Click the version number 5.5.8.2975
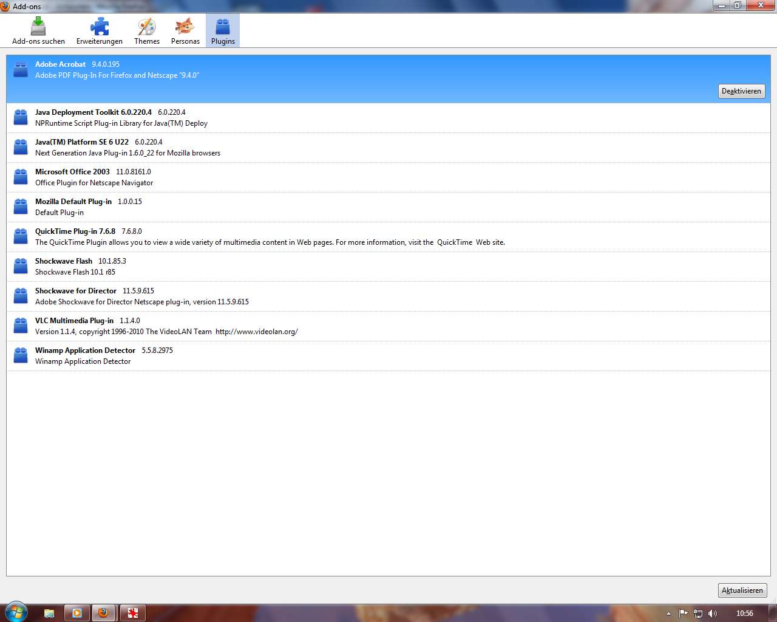 click(157, 350)
